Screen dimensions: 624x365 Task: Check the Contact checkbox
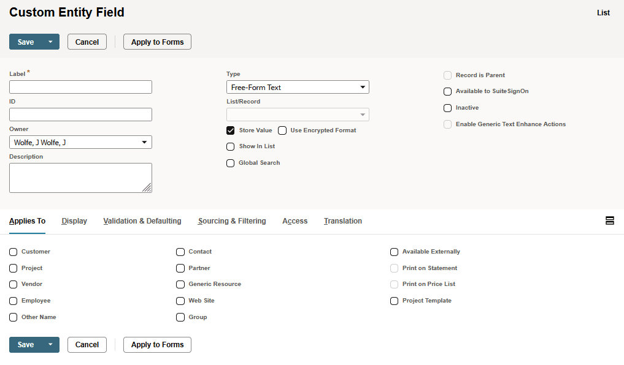click(x=180, y=252)
